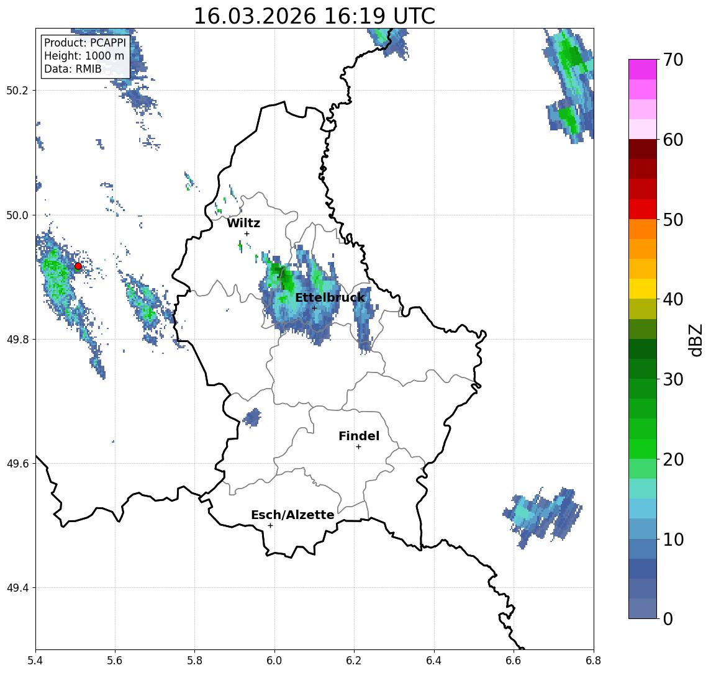Click the bright green colorbar segment above 20

coord(643,449)
